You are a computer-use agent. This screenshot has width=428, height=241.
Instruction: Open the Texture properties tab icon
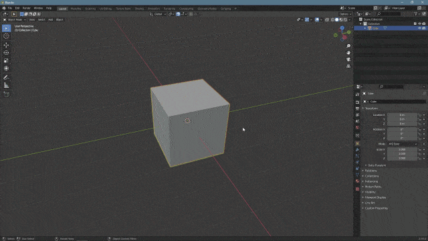[x=357, y=189]
